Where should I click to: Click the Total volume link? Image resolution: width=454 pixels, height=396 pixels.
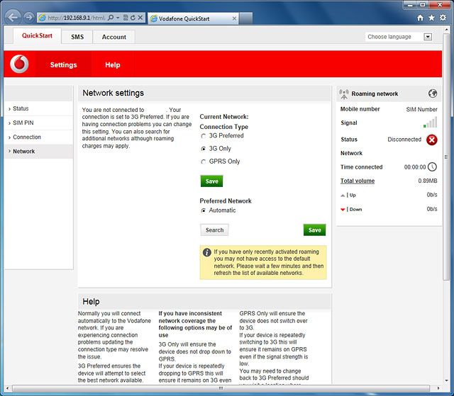pos(358,181)
